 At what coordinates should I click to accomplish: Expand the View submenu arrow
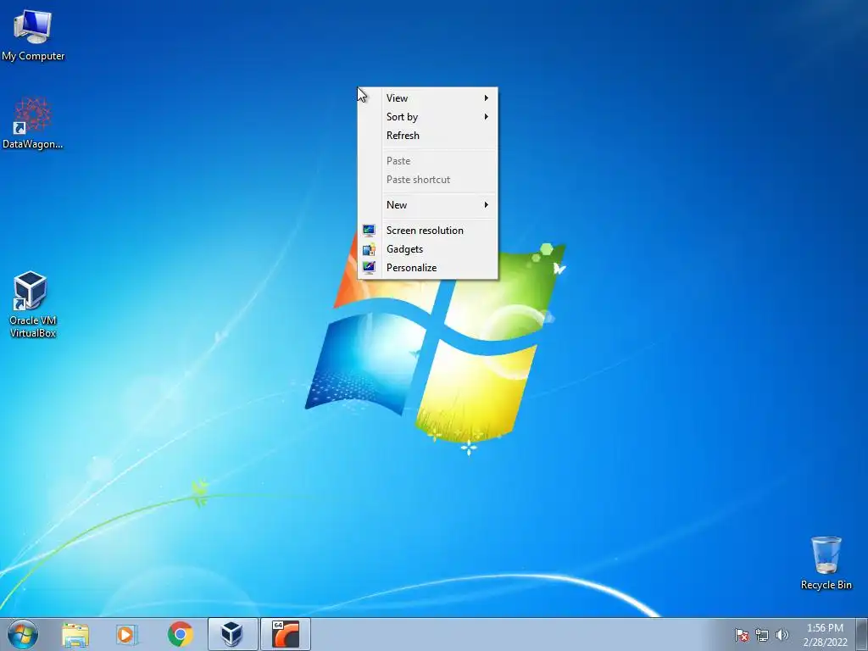point(486,98)
